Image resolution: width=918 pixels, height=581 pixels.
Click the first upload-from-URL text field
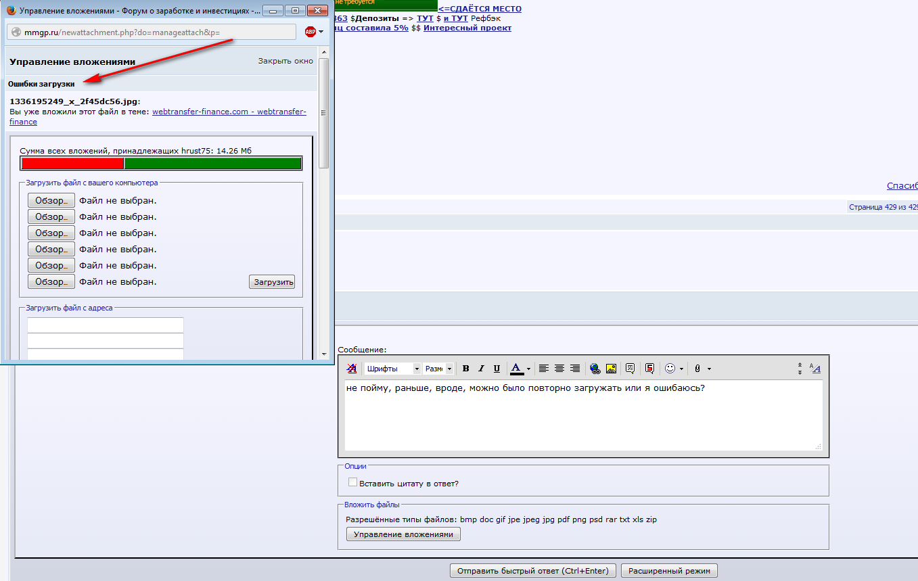point(106,325)
